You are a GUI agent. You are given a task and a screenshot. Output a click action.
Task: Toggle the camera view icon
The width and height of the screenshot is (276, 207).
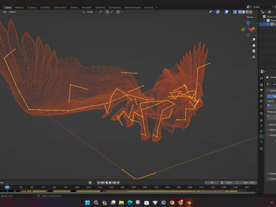(x=254, y=51)
